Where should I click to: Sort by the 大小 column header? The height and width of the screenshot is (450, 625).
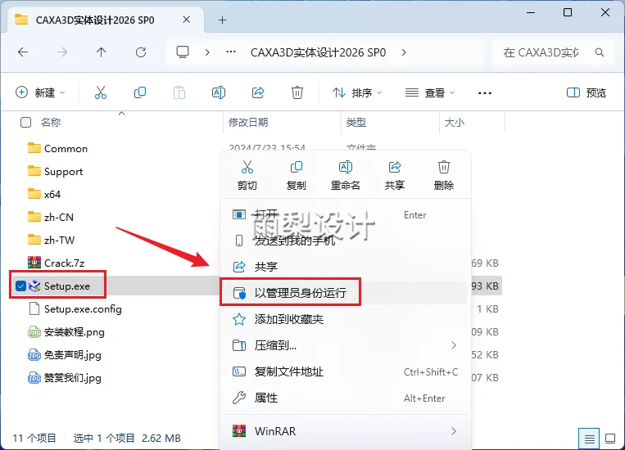(x=455, y=122)
